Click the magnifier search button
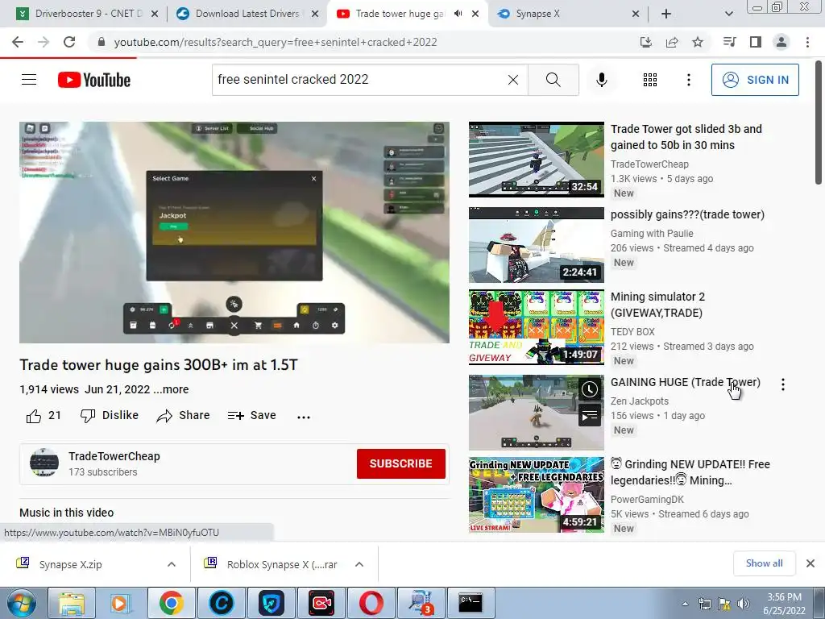The height and width of the screenshot is (619, 825). coord(553,80)
